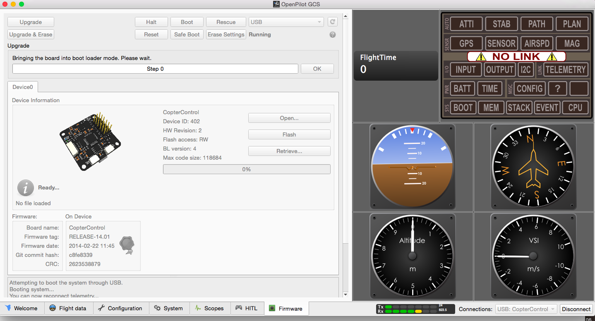Switch to the HITL tab
The height and width of the screenshot is (321, 595).
point(247,308)
